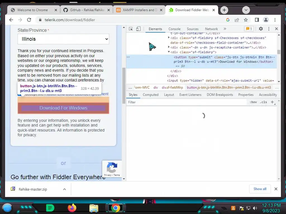Share this page icon
The image size is (286, 214).
pos(237,20)
